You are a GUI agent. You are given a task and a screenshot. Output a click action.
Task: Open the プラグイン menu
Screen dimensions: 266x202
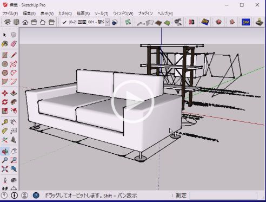[145, 14]
